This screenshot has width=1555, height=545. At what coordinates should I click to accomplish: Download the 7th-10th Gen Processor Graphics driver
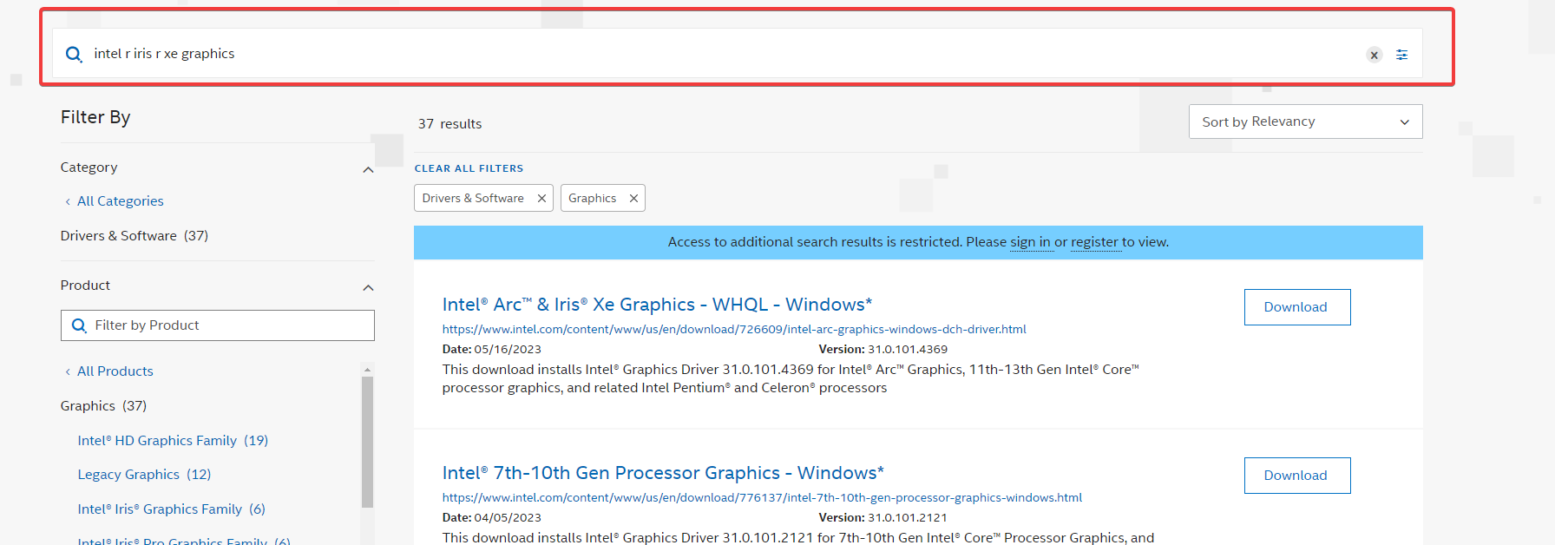click(1296, 476)
